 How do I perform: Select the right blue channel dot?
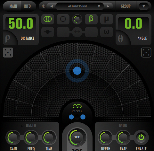pyautogui.click(x=83, y=117)
